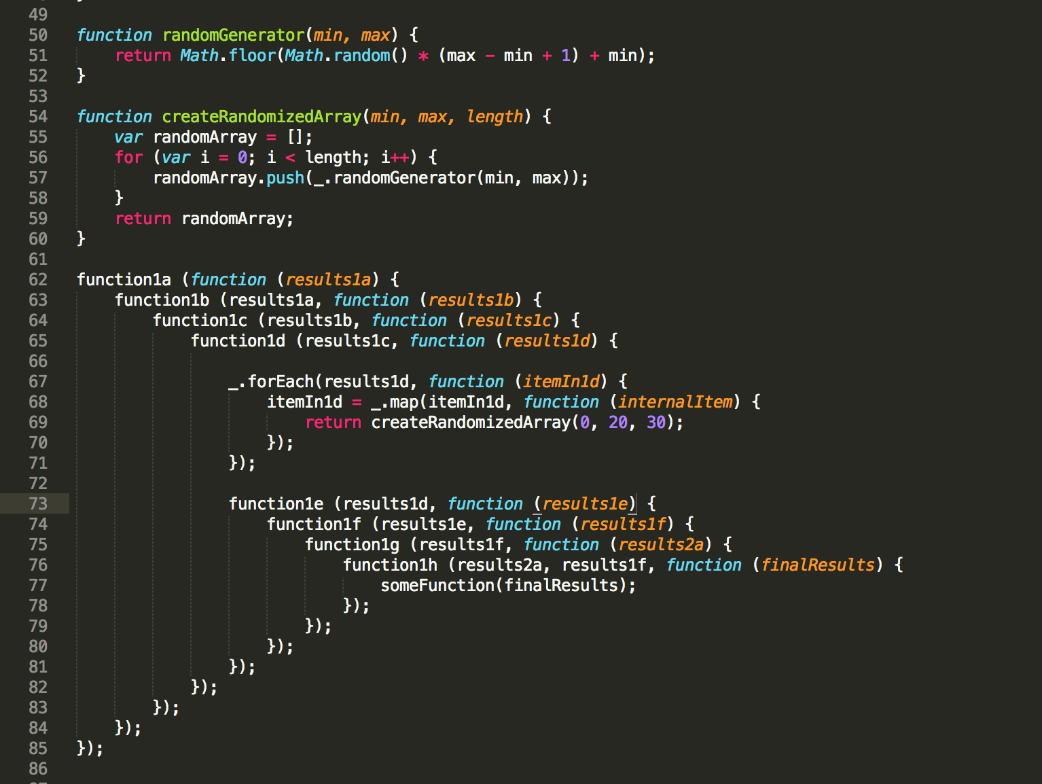The width and height of the screenshot is (1042, 784).
Task: Click the orange length parameter on line 54
Action: click(x=495, y=117)
